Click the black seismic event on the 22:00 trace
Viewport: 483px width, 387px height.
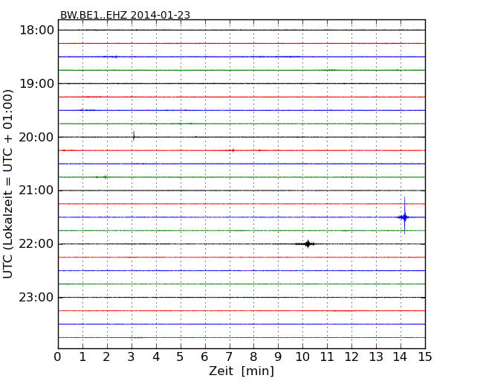pyautogui.click(x=308, y=244)
